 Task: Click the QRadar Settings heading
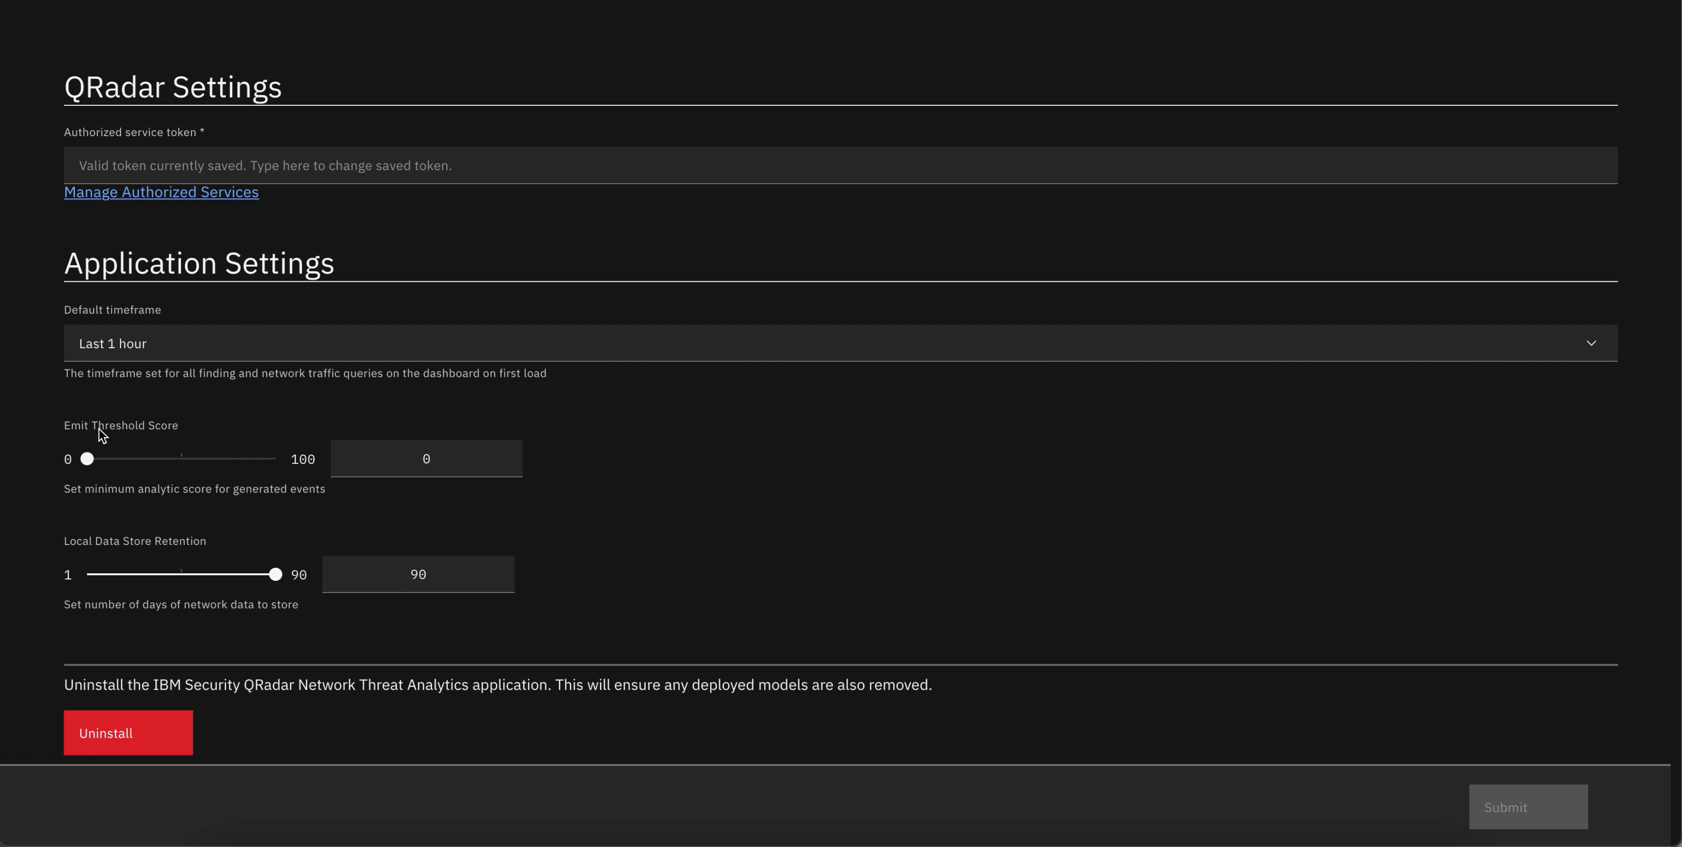173,87
